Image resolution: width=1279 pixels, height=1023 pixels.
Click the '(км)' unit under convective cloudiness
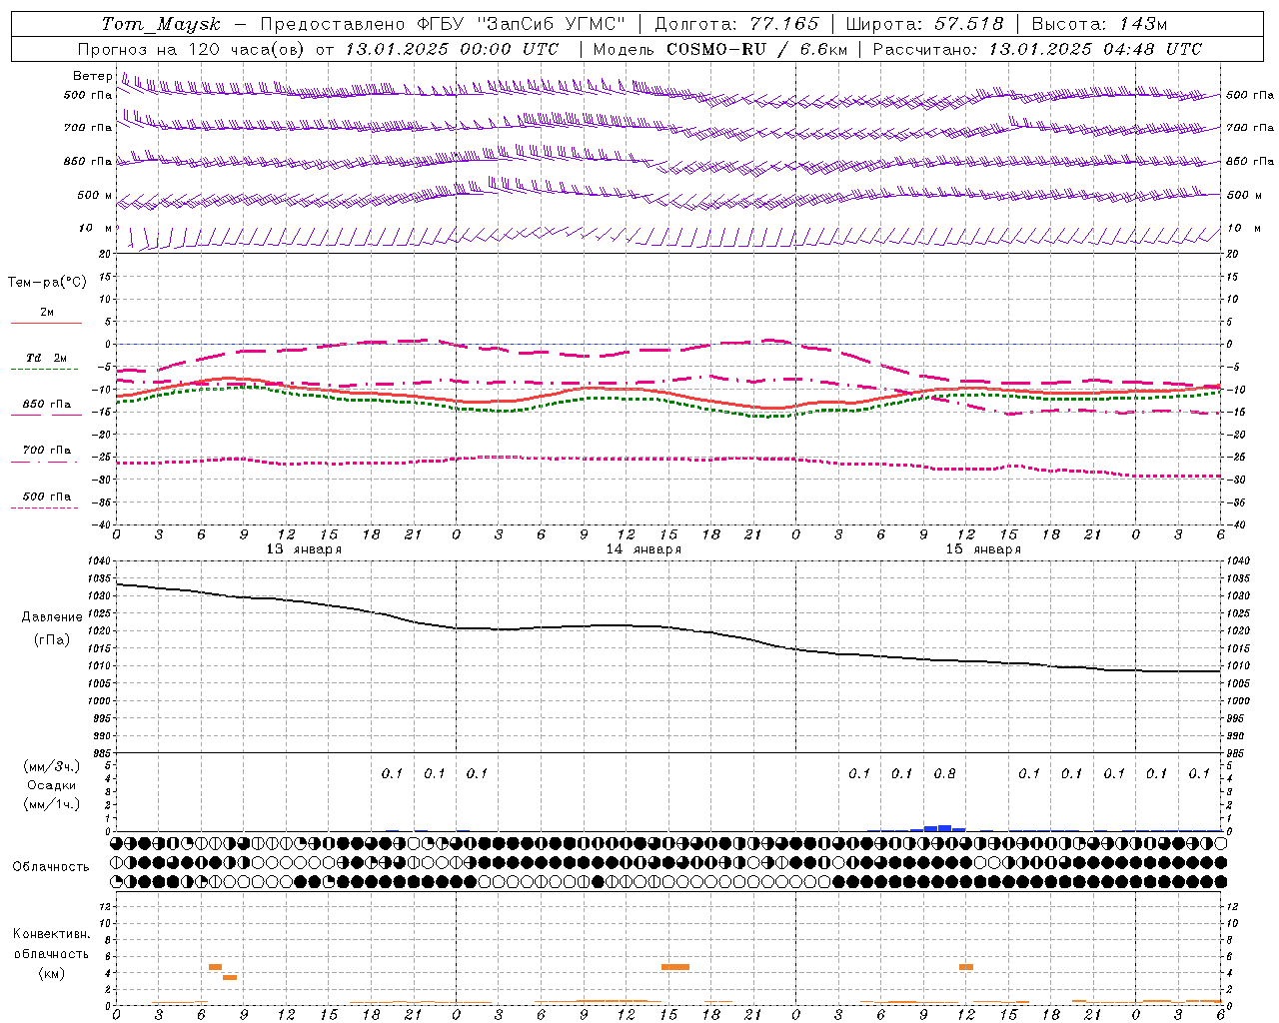coord(51,973)
